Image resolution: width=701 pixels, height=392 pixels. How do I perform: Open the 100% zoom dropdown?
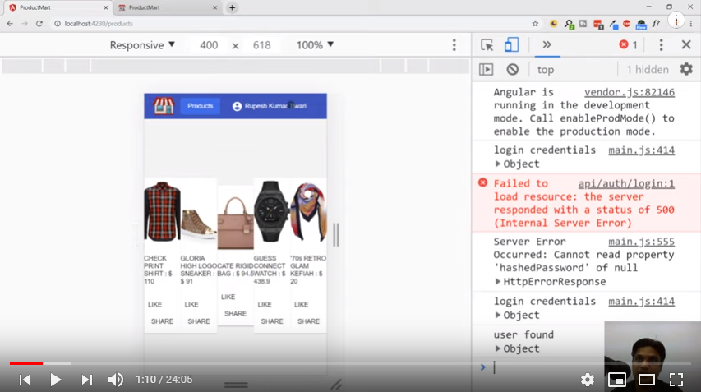[316, 45]
